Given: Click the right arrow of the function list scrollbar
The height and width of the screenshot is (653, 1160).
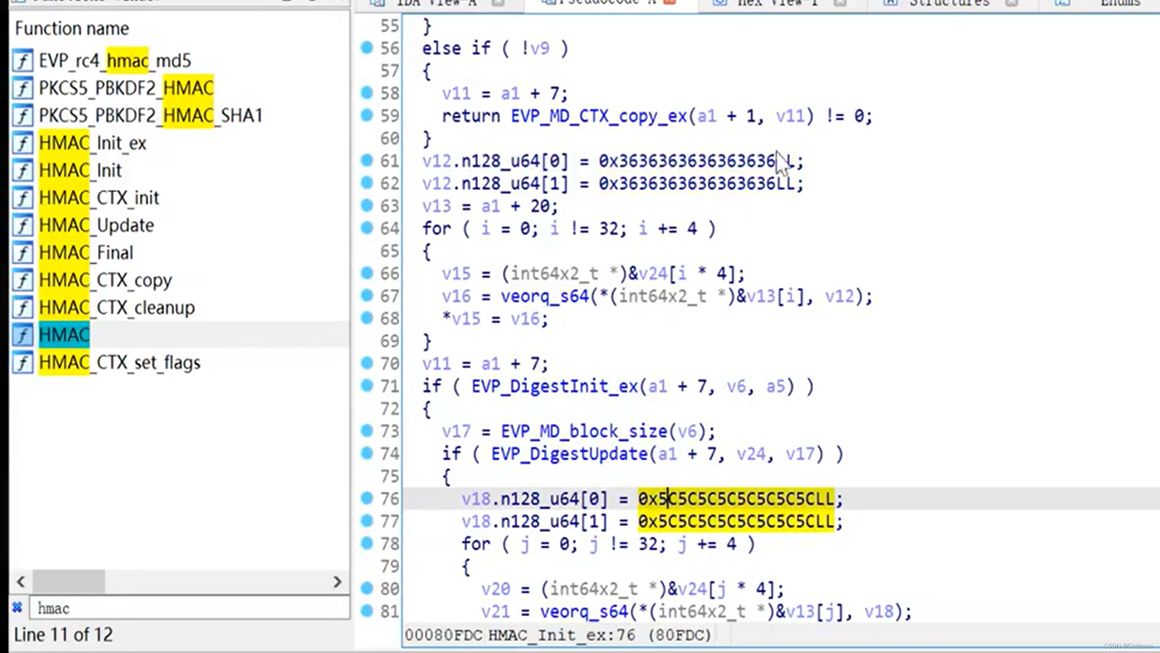Looking at the screenshot, I should (338, 582).
